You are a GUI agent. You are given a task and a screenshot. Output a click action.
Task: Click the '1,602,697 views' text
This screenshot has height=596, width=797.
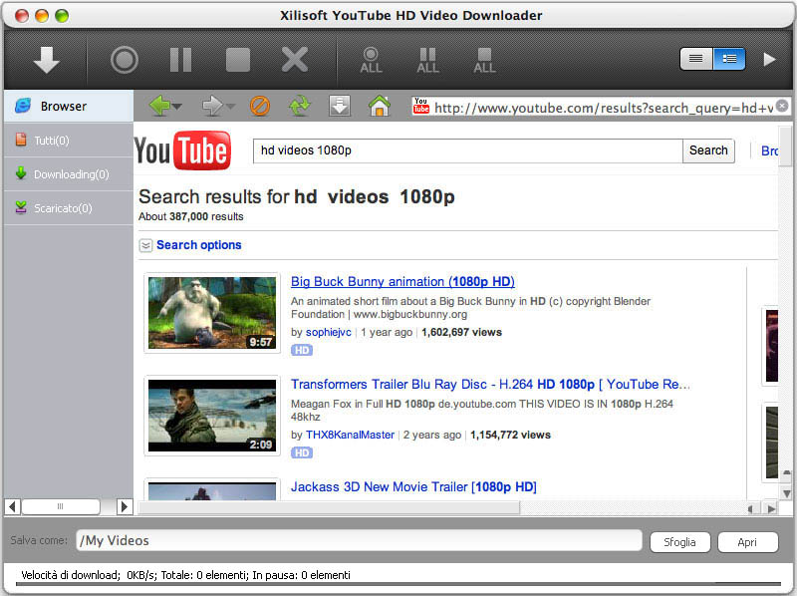click(x=461, y=332)
